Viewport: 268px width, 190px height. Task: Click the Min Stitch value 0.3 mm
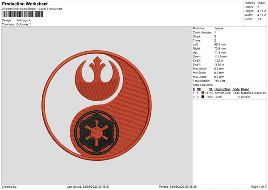219,73
